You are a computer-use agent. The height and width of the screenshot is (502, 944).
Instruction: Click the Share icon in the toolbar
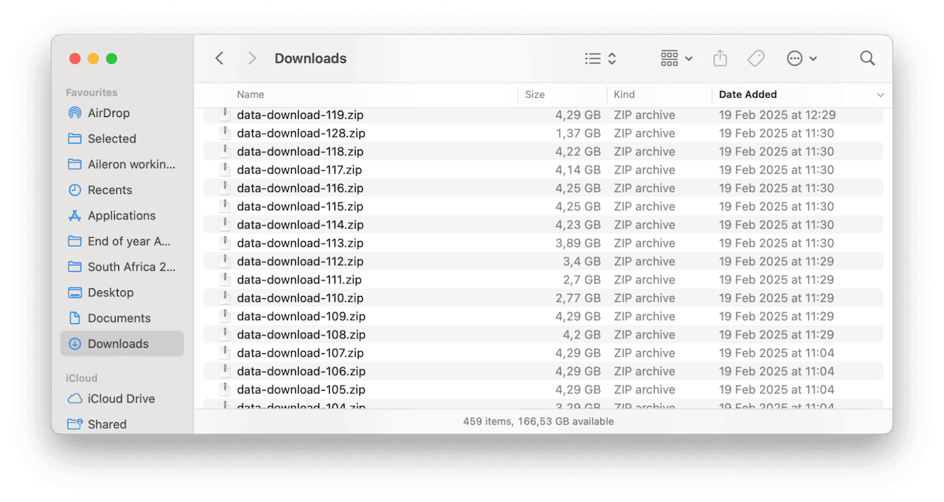pyautogui.click(x=720, y=59)
